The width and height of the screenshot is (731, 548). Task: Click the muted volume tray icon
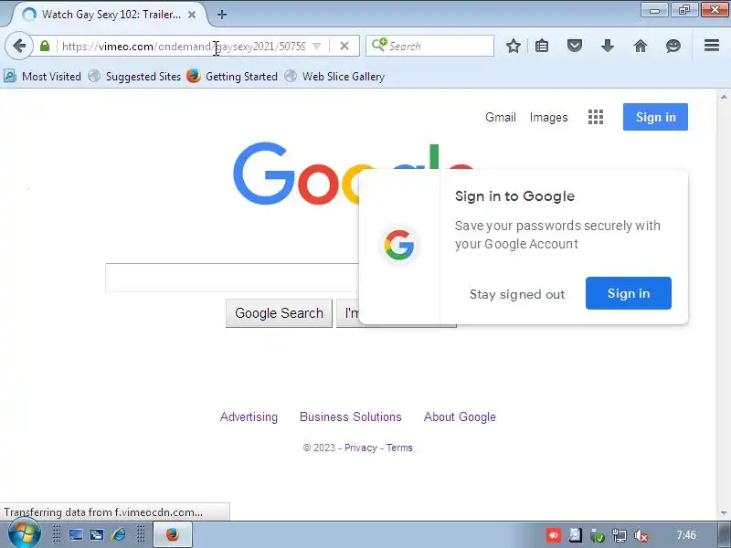641,535
